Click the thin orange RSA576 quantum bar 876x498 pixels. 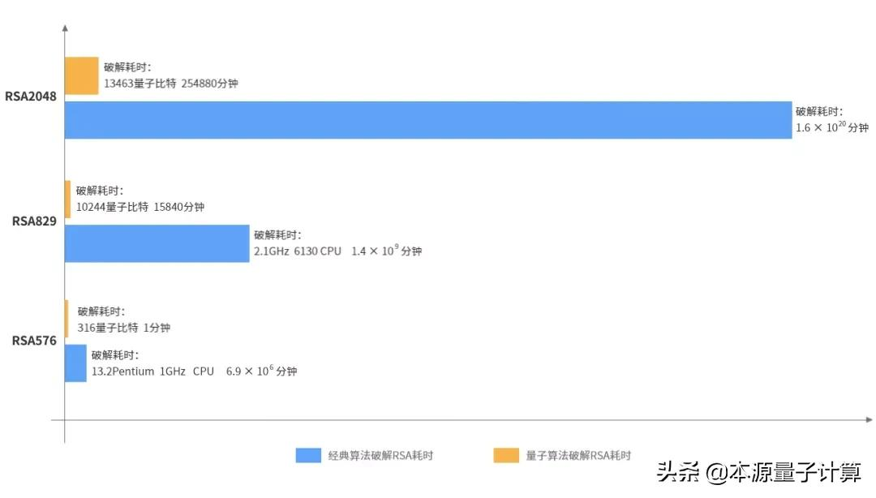pyautogui.click(x=67, y=319)
